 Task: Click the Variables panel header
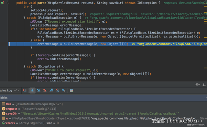pos(103,98)
